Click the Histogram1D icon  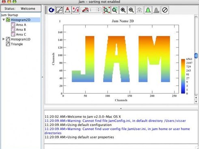pos(8,39)
